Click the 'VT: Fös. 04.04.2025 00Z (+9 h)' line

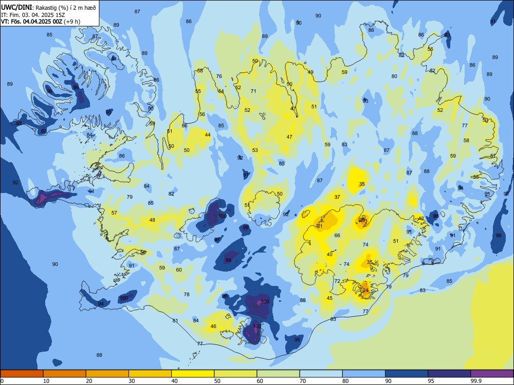tap(40, 22)
